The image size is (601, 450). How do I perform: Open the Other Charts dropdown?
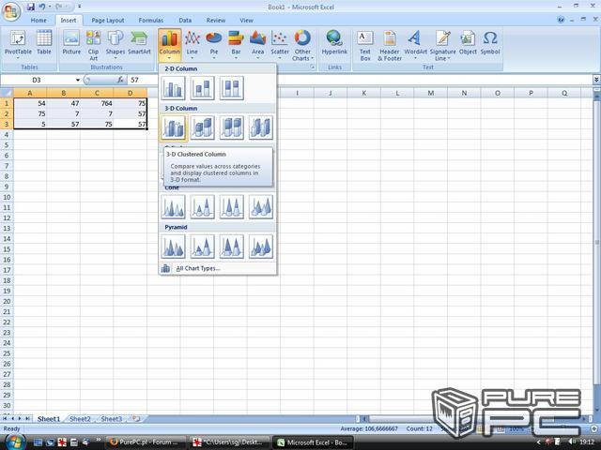pos(301,45)
